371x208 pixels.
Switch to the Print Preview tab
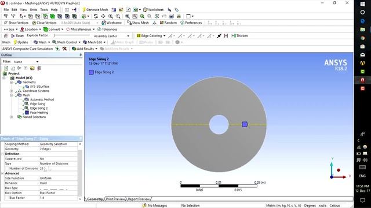click(x=115, y=199)
